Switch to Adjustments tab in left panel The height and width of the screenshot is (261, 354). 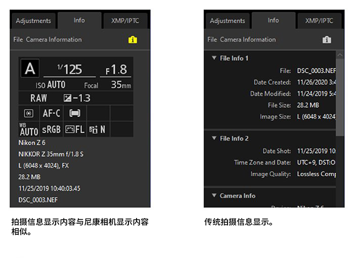[33, 21]
